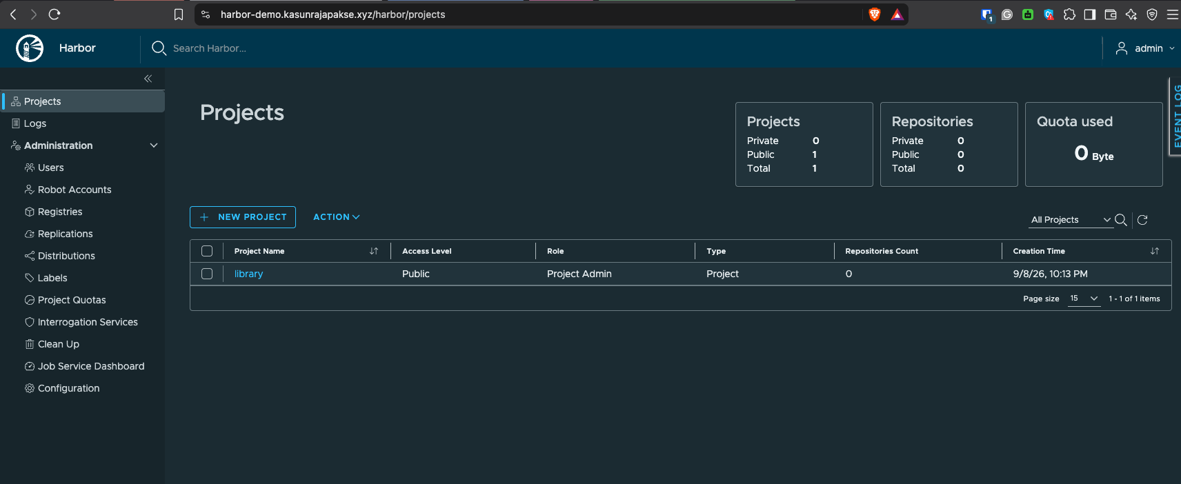This screenshot has height=484, width=1181.
Task: Click the Harbor lighthouse logo
Action: click(30, 48)
